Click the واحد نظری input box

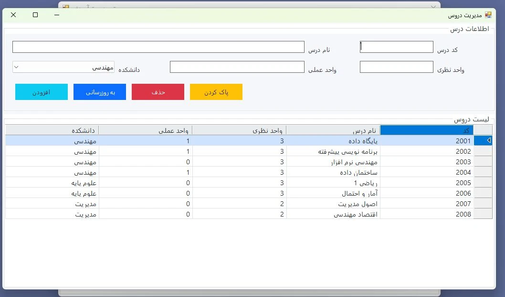click(x=396, y=67)
